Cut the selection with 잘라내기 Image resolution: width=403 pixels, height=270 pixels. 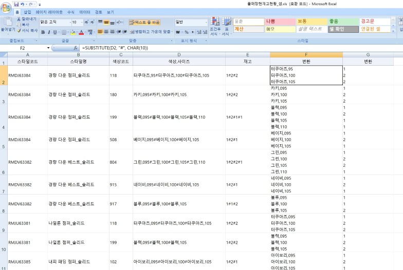(x=27, y=19)
